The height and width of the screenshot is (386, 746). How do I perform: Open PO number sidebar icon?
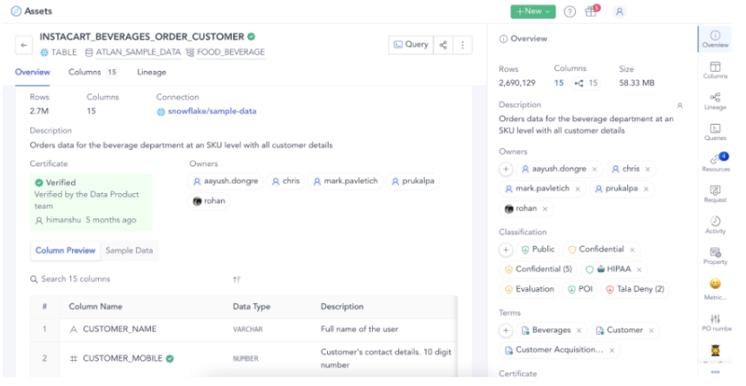716,322
